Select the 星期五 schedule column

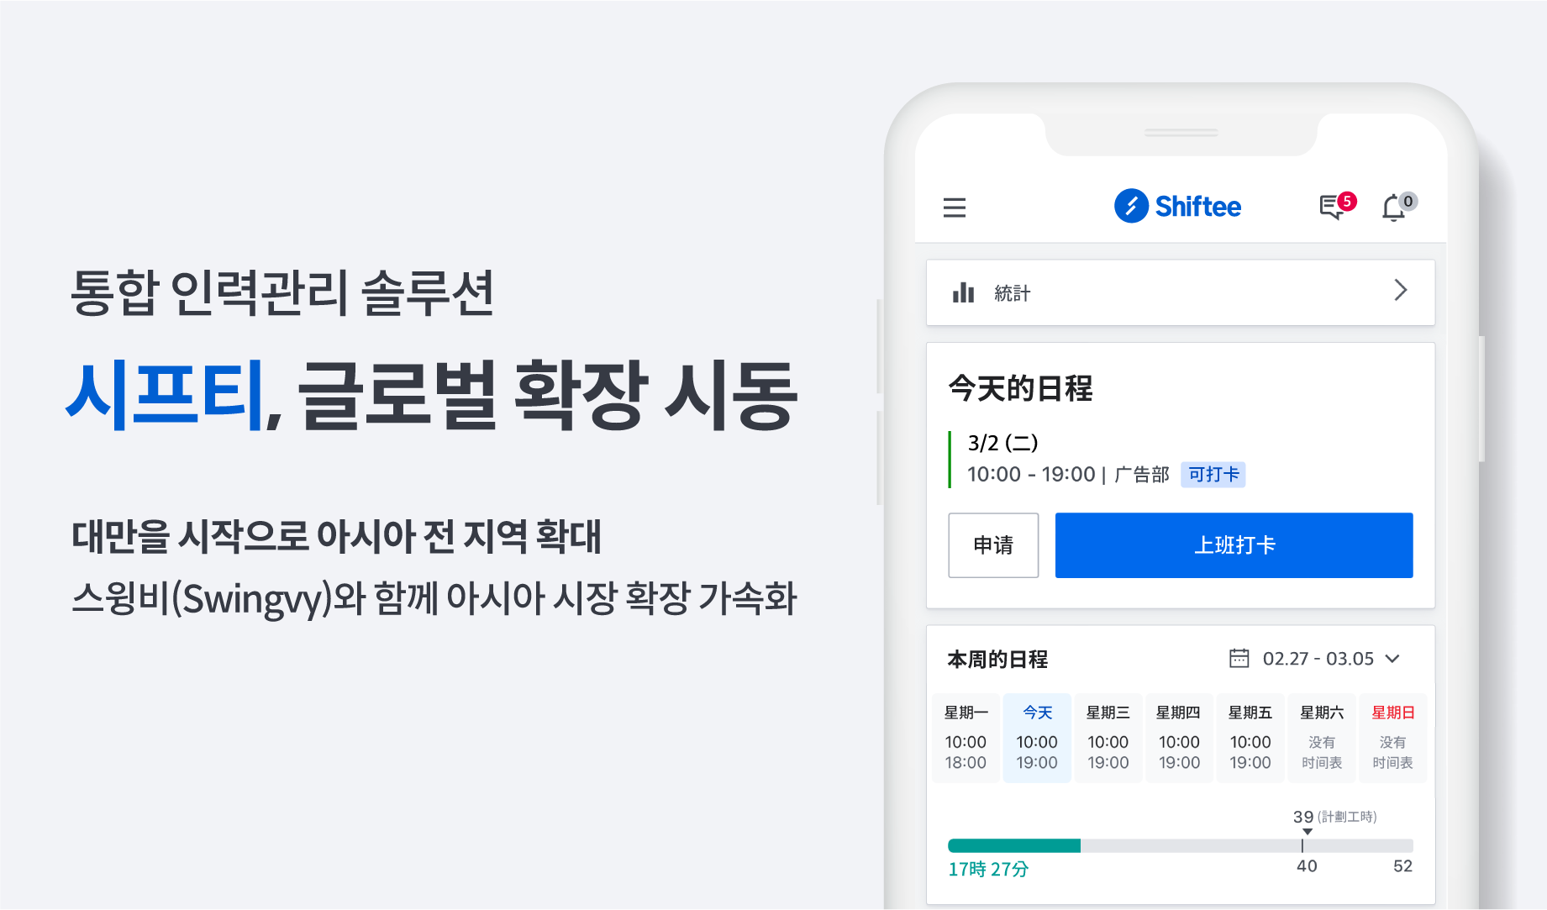click(x=1250, y=738)
